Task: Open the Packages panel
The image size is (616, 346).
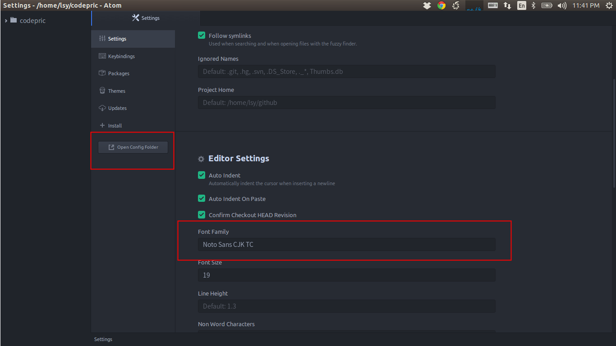Action: click(133, 73)
